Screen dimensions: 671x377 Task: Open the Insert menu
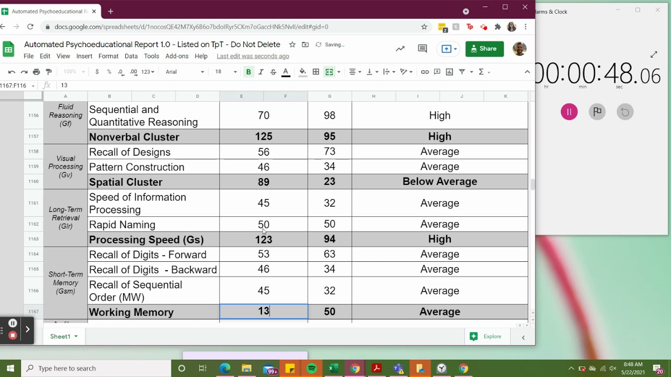coord(84,56)
